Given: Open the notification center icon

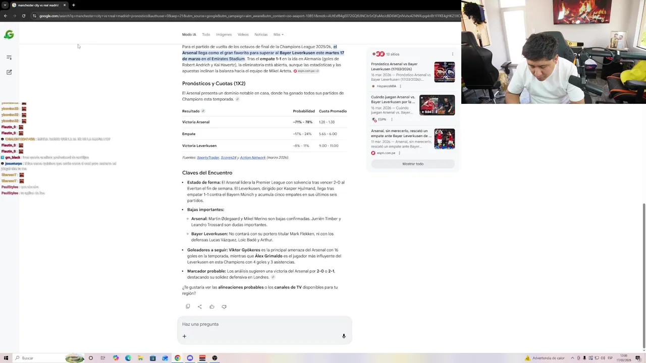Looking at the screenshot, I should click(638, 358).
